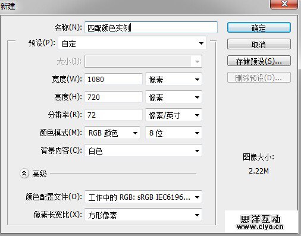
Task: Open the 宽度 unit dropdown 像素
Action: 174,79
